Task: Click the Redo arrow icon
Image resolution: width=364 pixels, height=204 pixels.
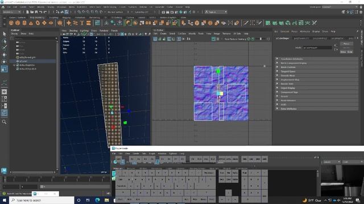Action: pyautogui.click(x=45, y=12)
